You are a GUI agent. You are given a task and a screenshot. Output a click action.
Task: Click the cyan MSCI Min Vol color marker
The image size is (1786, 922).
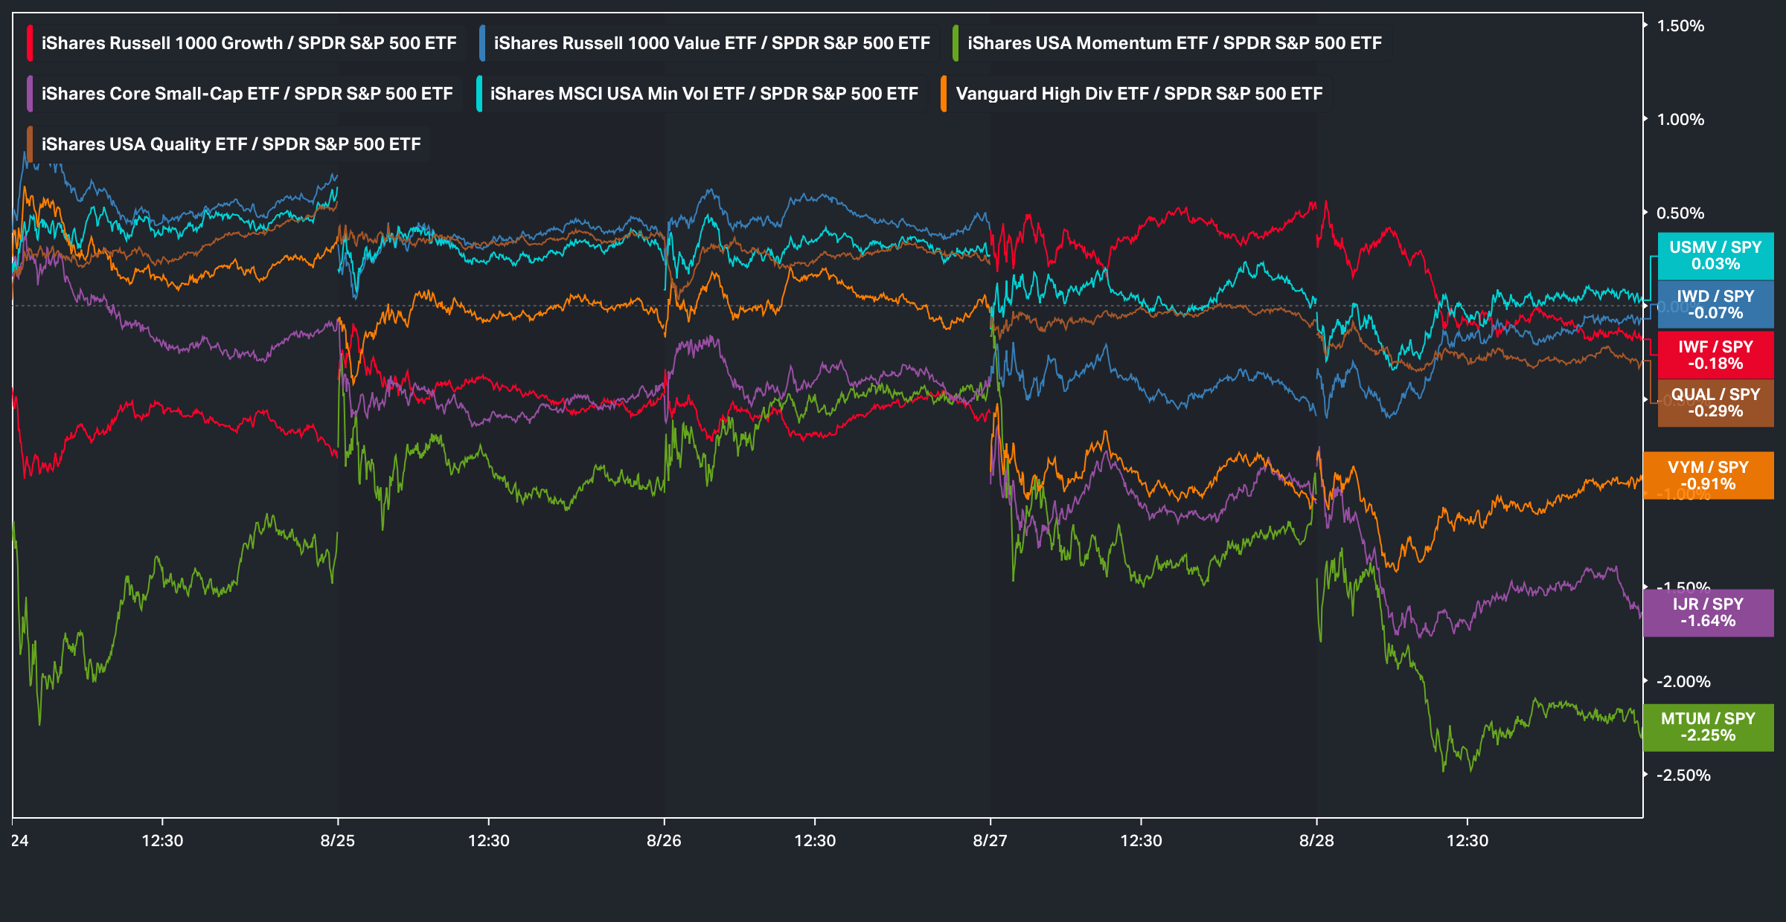pyautogui.click(x=479, y=94)
